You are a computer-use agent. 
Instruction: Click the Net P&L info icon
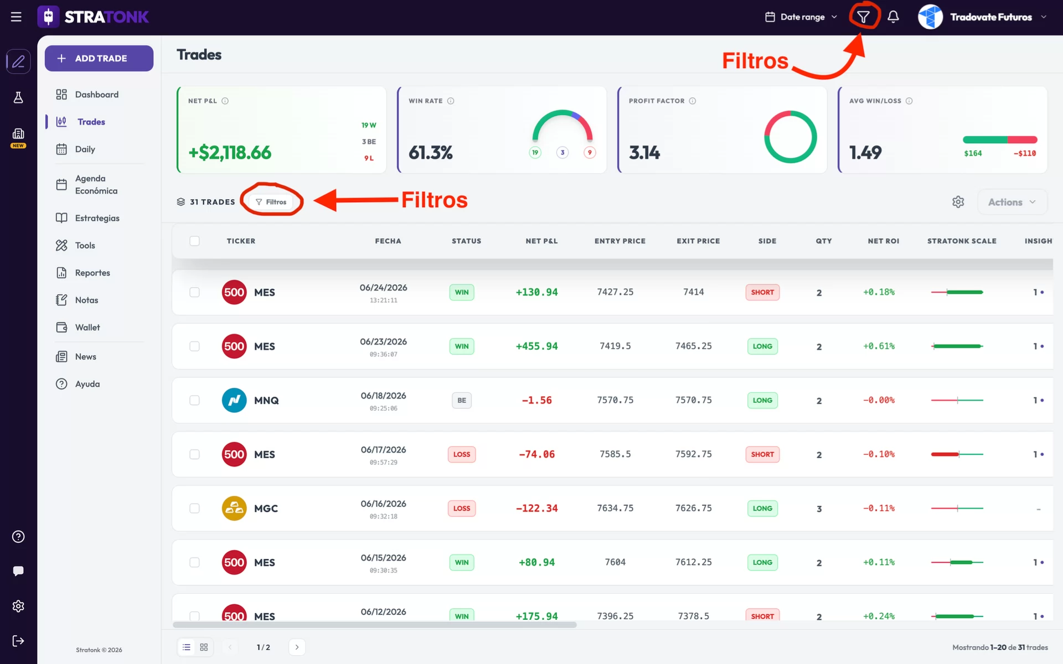225,101
